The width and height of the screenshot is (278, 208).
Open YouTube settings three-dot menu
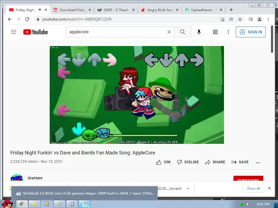click(x=228, y=32)
